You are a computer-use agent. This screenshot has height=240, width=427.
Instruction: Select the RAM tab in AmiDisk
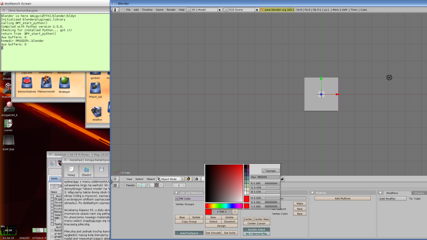55,178
